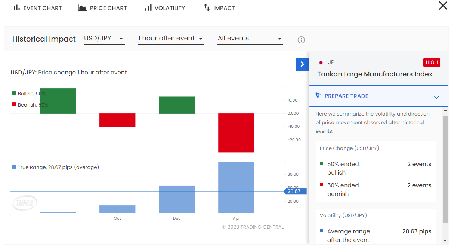Open the 1 hour after event dropdown

pos(171,39)
